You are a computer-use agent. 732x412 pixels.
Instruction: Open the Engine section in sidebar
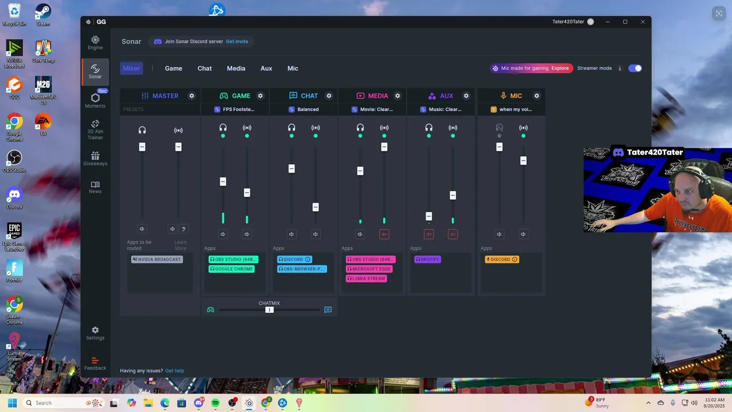pyautogui.click(x=95, y=42)
